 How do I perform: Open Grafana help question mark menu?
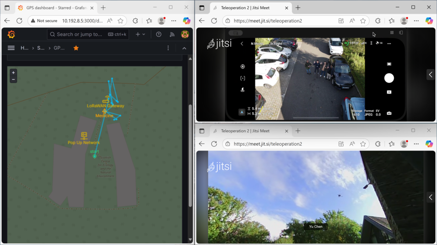158,34
